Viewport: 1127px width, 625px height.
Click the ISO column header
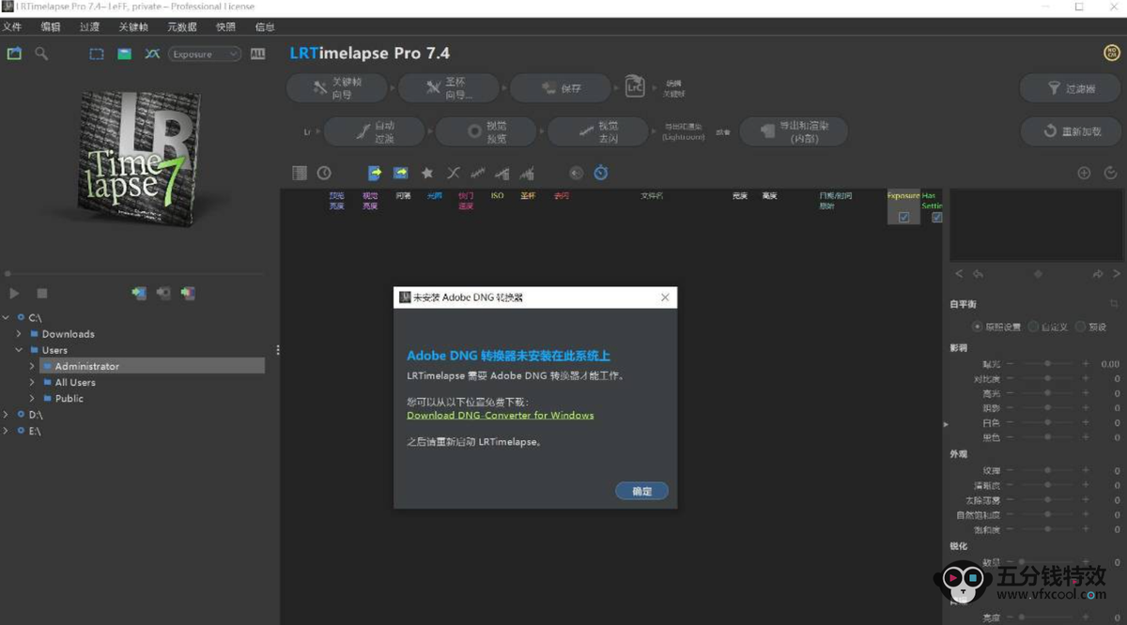pos(498,196)
